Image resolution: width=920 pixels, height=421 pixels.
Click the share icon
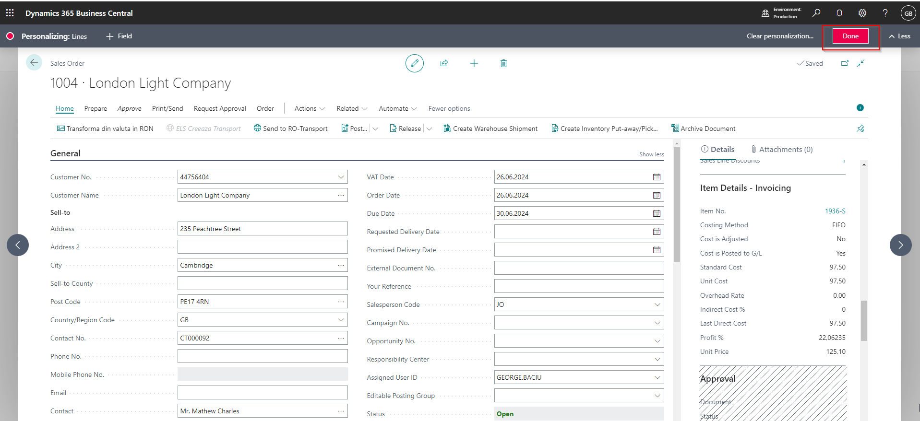(x=444, y=63)
